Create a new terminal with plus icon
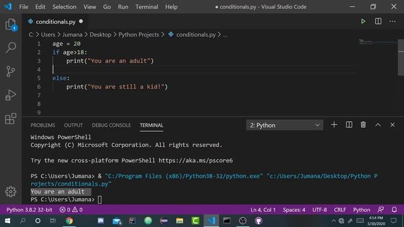This screenshot has height=227, width=404. click(334, 125)
